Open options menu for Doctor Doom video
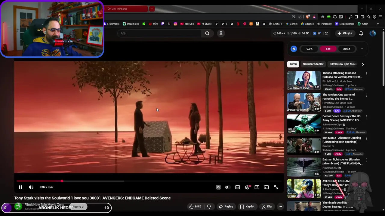Image resolution: width=385 pixels, height=216 pixels. click(366, 117)
